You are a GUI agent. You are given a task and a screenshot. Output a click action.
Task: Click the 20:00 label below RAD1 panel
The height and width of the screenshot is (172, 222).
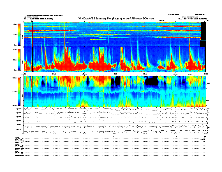point(175,74)
